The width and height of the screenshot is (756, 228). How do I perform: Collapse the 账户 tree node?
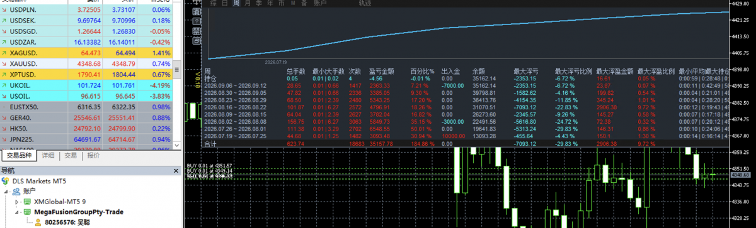(6, 191)
